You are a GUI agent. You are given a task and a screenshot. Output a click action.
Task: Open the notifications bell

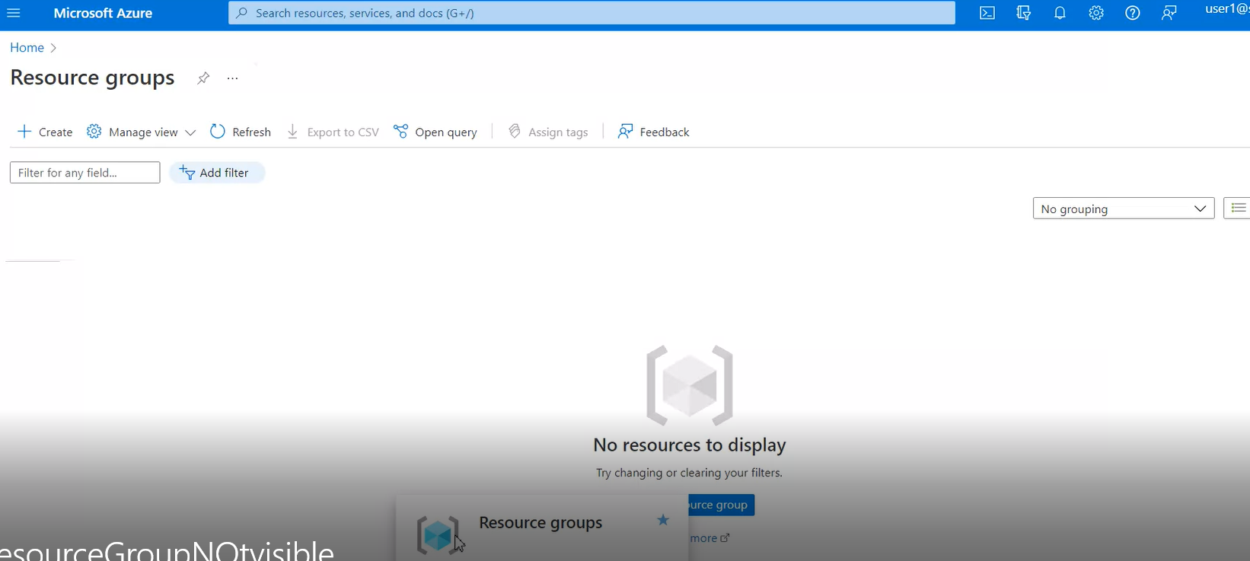tap(1060, 13)
